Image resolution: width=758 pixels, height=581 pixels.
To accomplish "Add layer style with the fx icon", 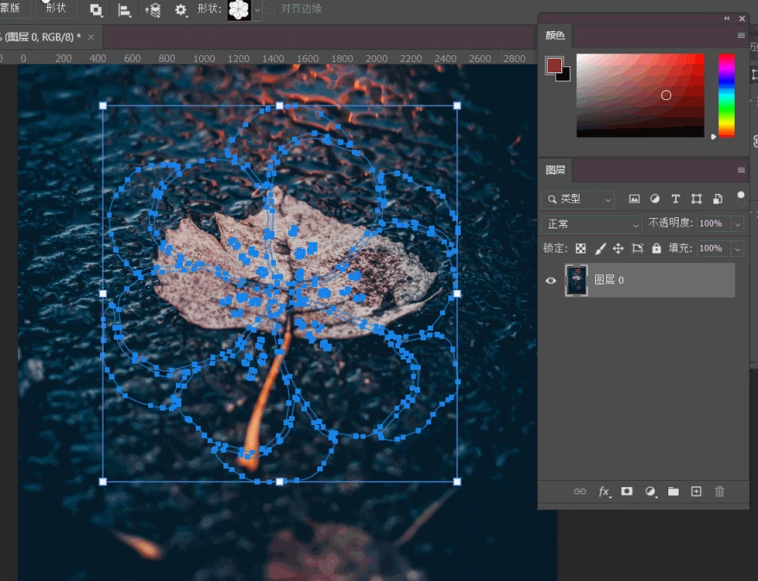I will pos(605,491).
